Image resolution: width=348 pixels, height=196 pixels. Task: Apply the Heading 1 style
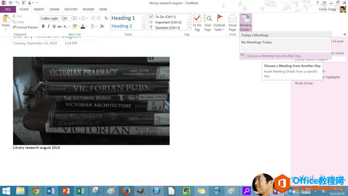point(123,18)
